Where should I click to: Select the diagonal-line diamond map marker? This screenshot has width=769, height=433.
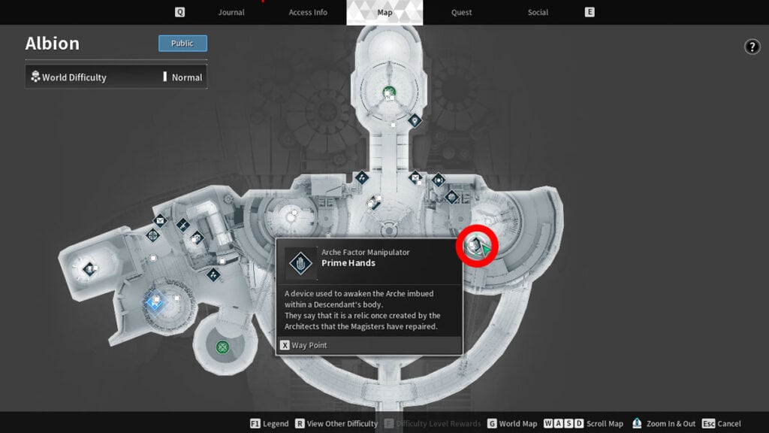pos(183,226)
